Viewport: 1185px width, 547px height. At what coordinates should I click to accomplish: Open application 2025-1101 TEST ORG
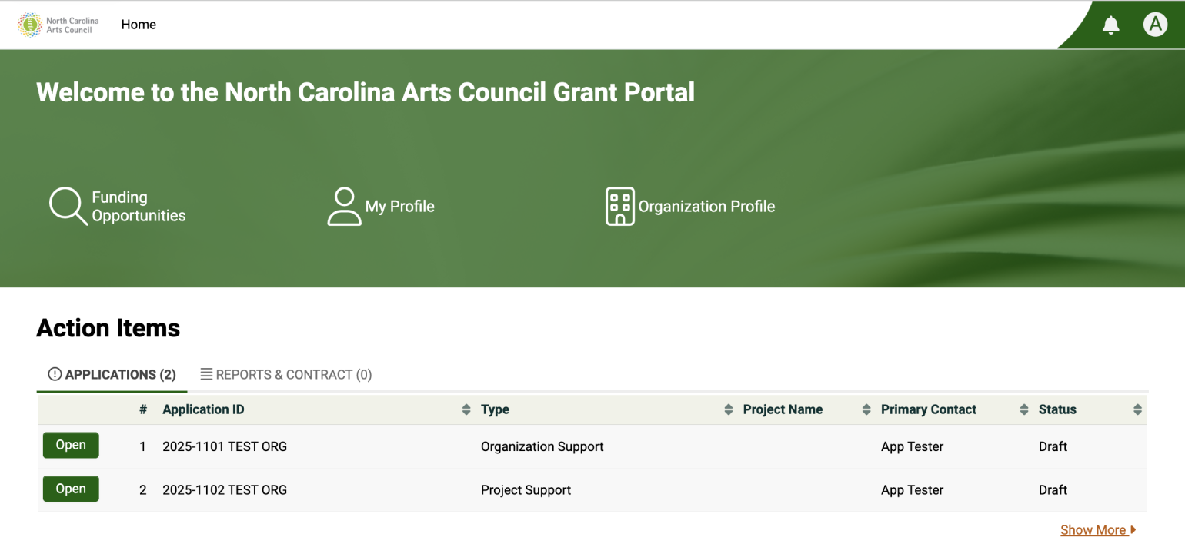[71, 445]
